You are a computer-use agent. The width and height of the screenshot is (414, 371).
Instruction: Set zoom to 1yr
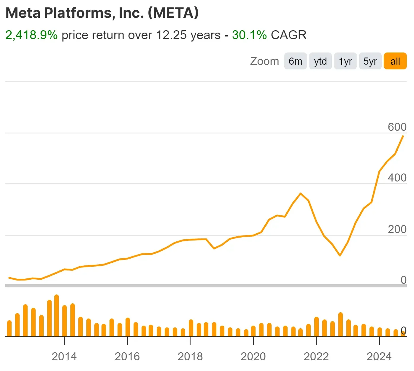point(345,61)
